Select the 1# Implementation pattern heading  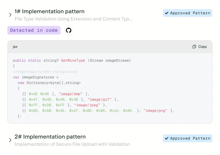(50, 11)
